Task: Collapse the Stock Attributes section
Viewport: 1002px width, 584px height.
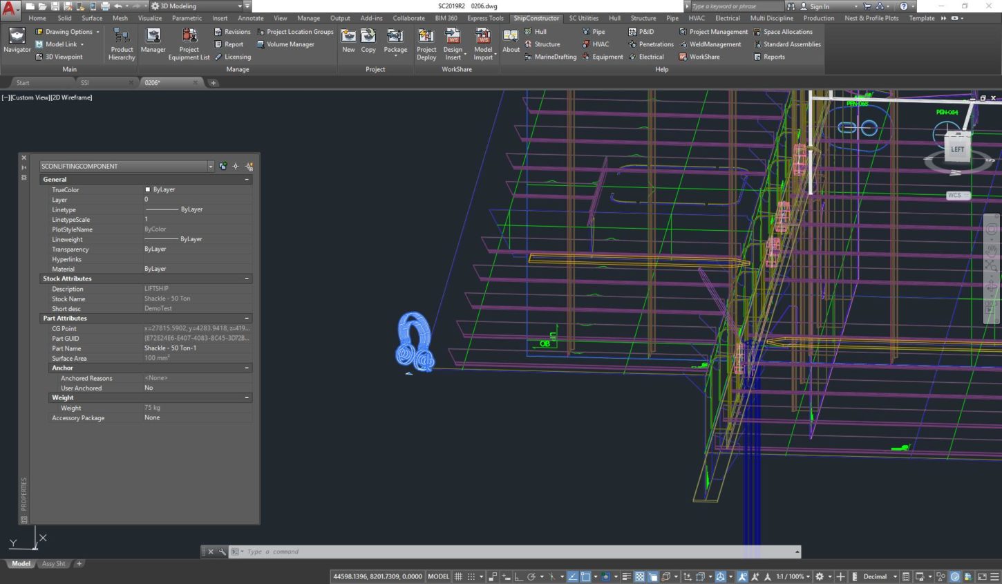Action: (247, 279)
